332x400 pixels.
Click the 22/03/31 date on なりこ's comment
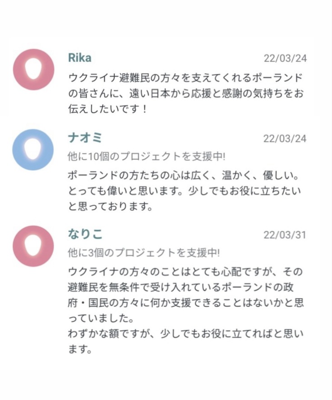tap(285, 235)
